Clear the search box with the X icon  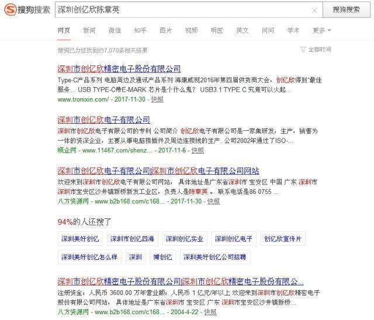(x=314, y=10)
